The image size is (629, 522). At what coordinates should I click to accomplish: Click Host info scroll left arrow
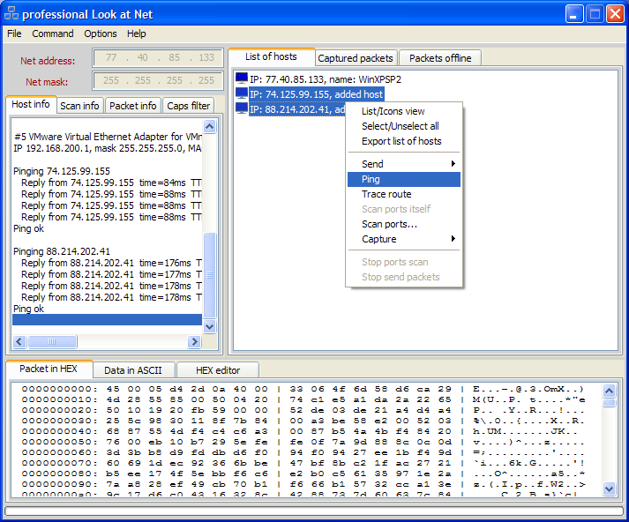[x=19, y=341]
